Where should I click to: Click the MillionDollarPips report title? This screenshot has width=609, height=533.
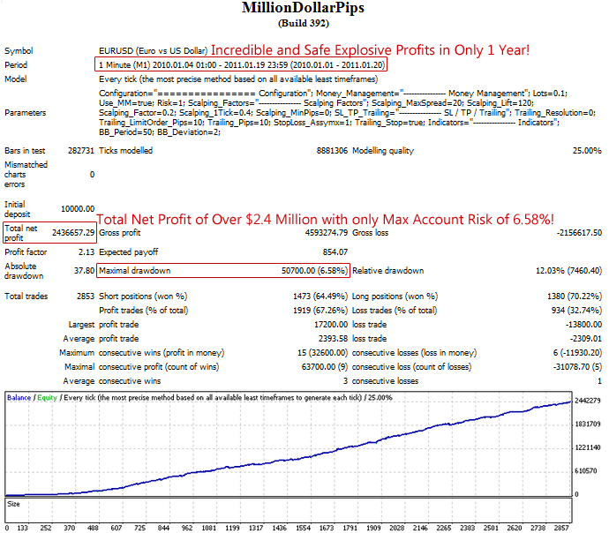[303, 8]
